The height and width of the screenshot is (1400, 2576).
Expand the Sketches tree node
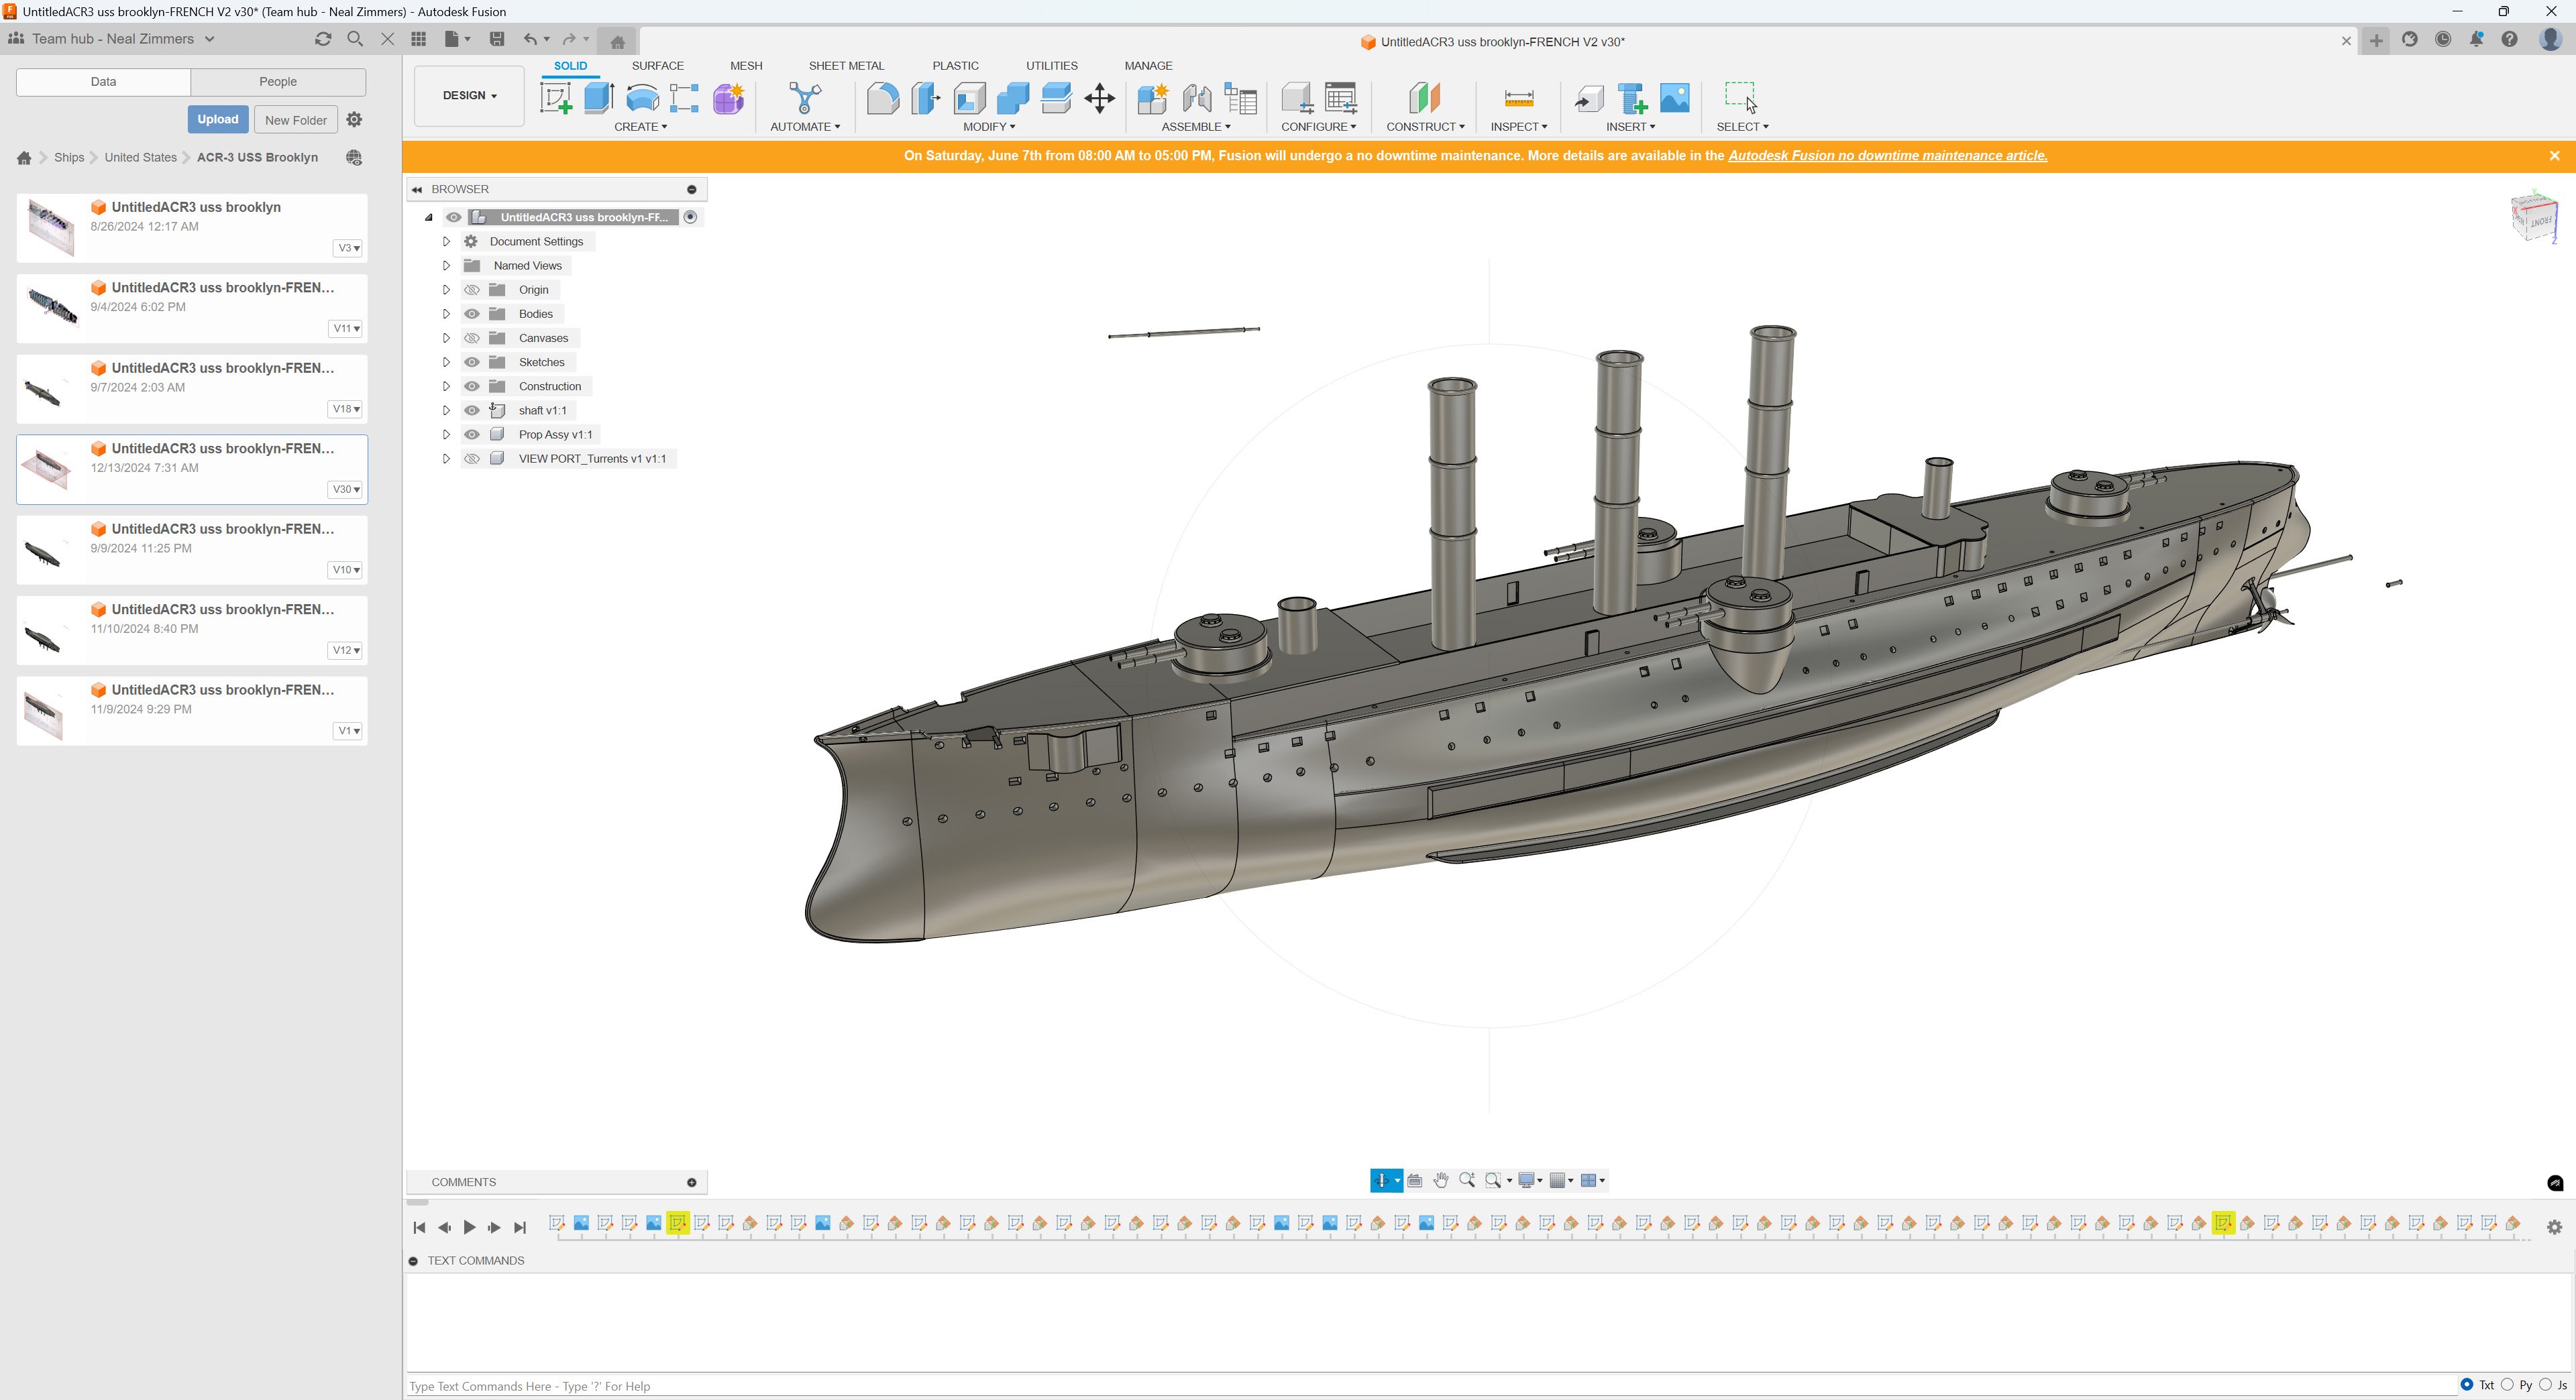[446, 362]
